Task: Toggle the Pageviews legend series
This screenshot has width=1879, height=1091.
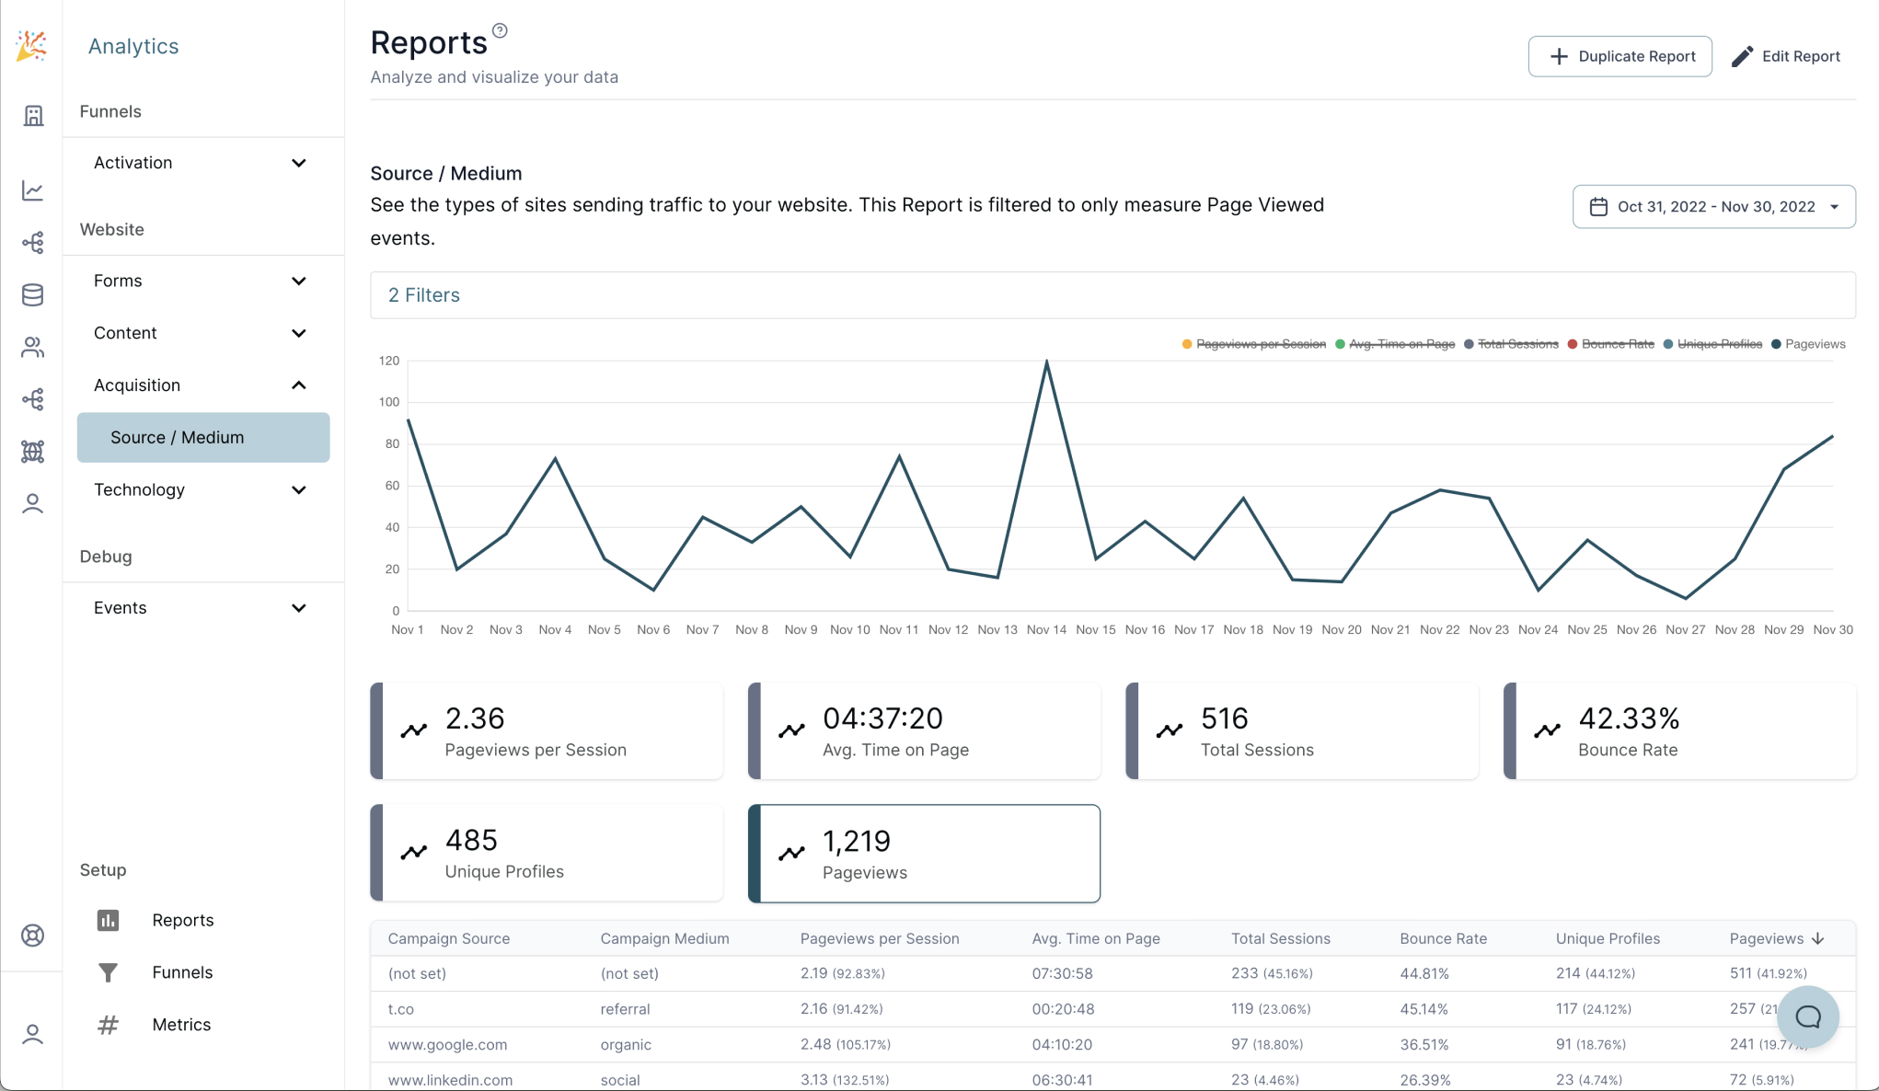Action: [x=1814, y=344]
